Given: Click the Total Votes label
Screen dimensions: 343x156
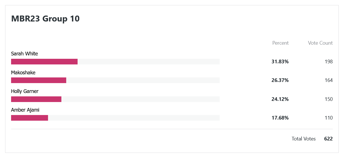Looking at the screenshot, I should click(304, 139).
